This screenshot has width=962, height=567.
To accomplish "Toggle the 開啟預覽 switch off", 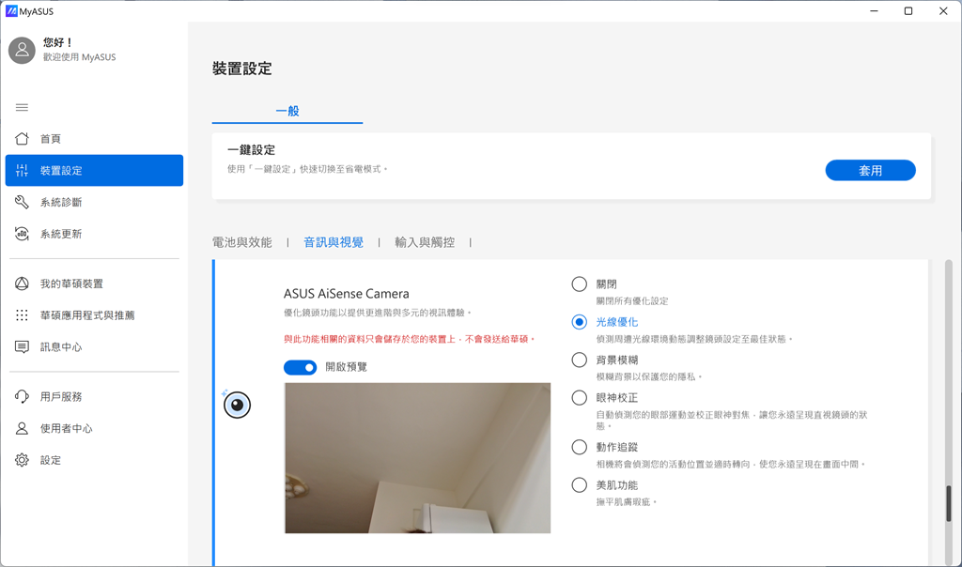I will pos(300,367).
